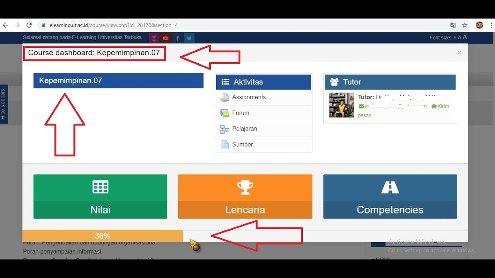The image size is (495, 278).
Task: Click the Aktivitas panel header
Action: [263, 82]
